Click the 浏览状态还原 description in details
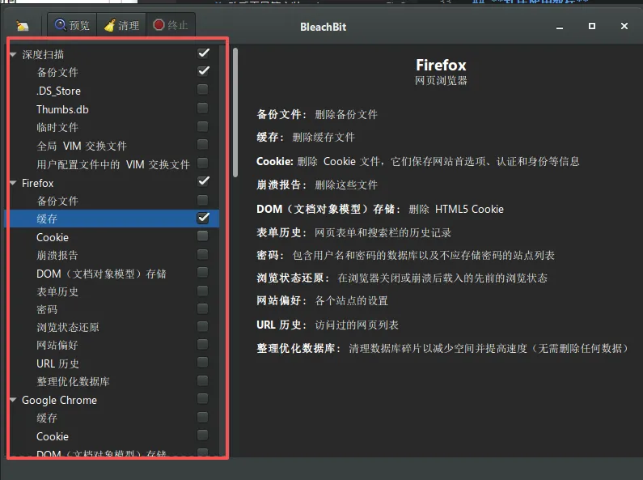Screen dimensions: 643x480 pyautogui.click(x=442, y=278)
